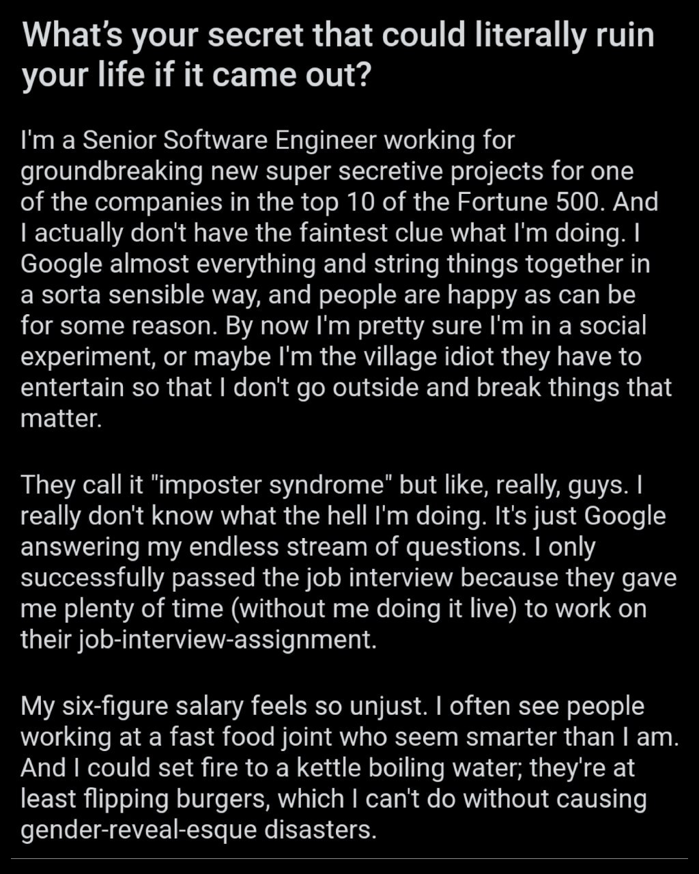Click the phrase "super secretive projects"
The image size is (699, 874).
[x=405, y=171]
